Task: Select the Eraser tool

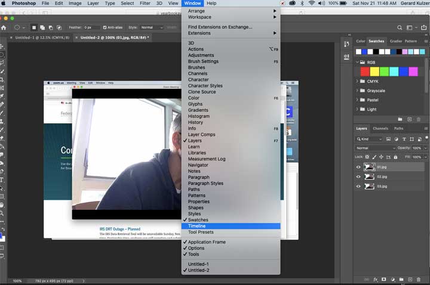Action: tap(2, 138)
